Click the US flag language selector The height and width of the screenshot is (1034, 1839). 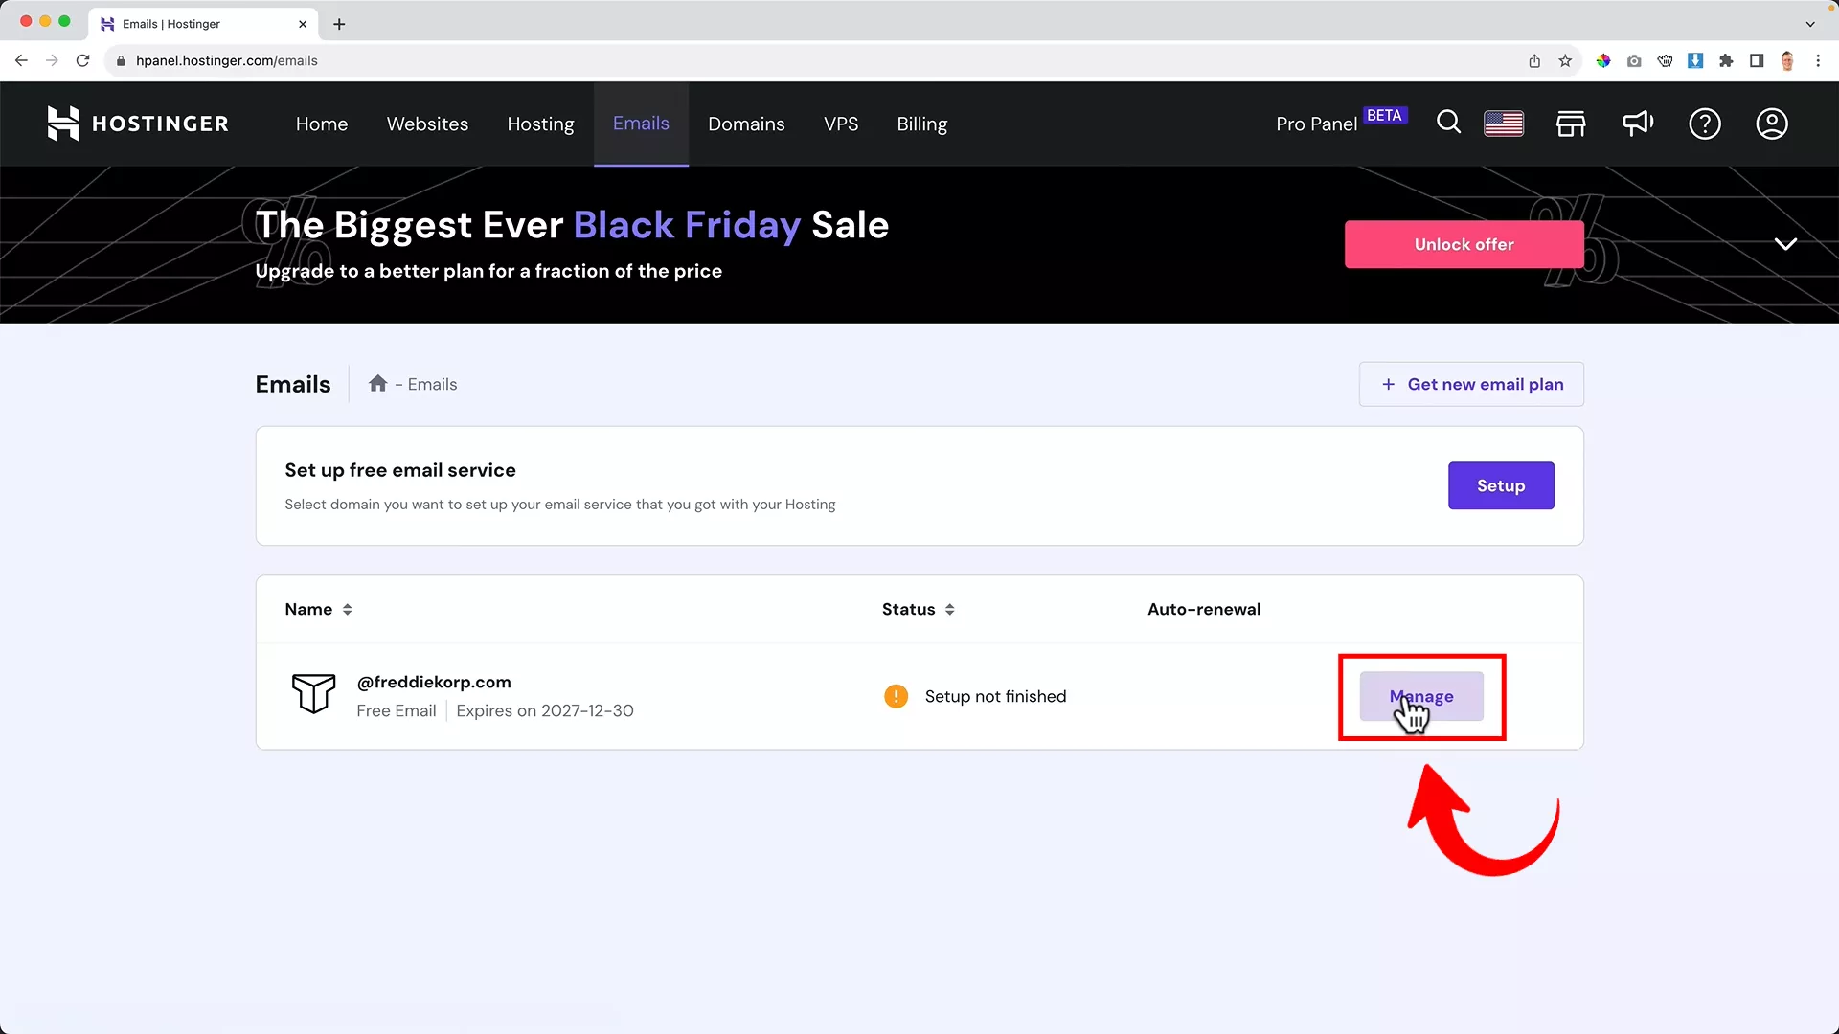pos(1504,124)
